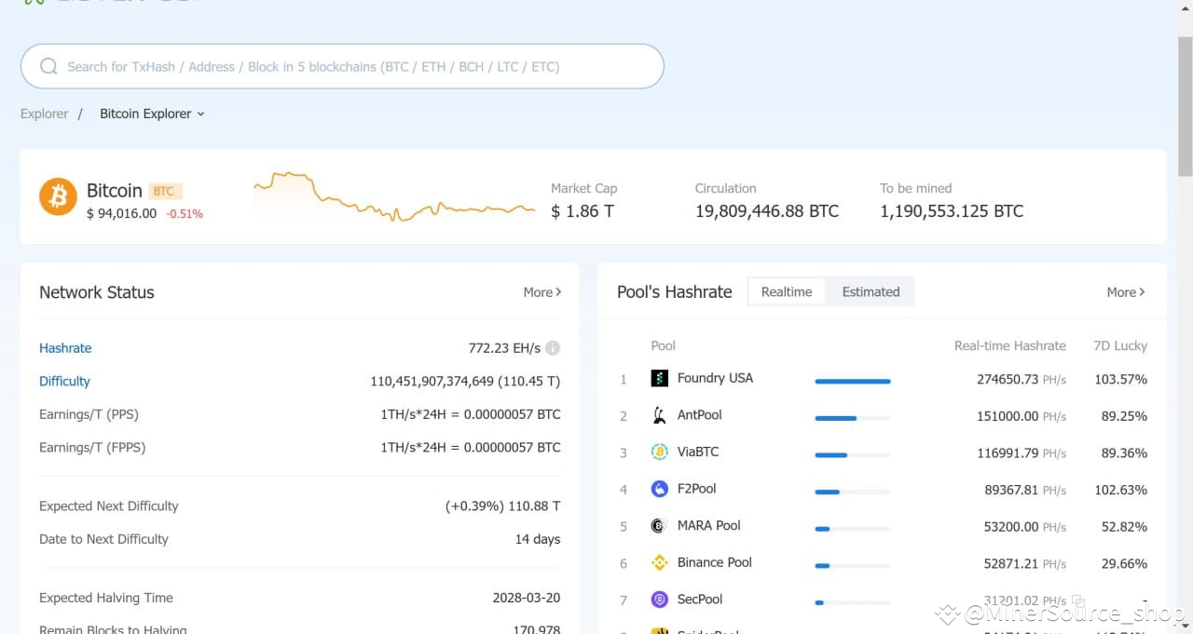The width and height of the screenshot is (1193, 634).
Task: Click Foundry USA's hashrate progress bar
Action: [x=852, y=380]
